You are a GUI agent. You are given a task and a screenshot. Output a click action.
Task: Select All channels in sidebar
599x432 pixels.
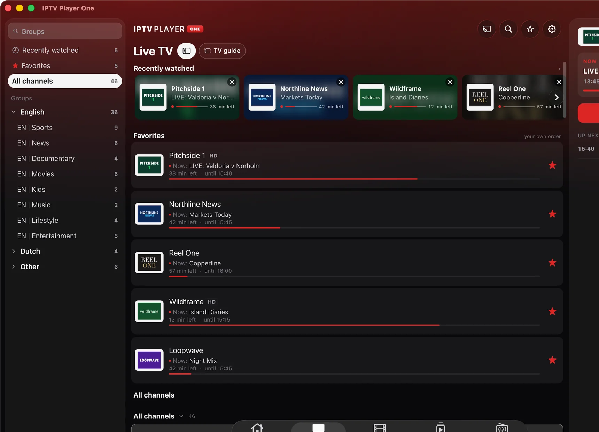(x=65, y=81)
